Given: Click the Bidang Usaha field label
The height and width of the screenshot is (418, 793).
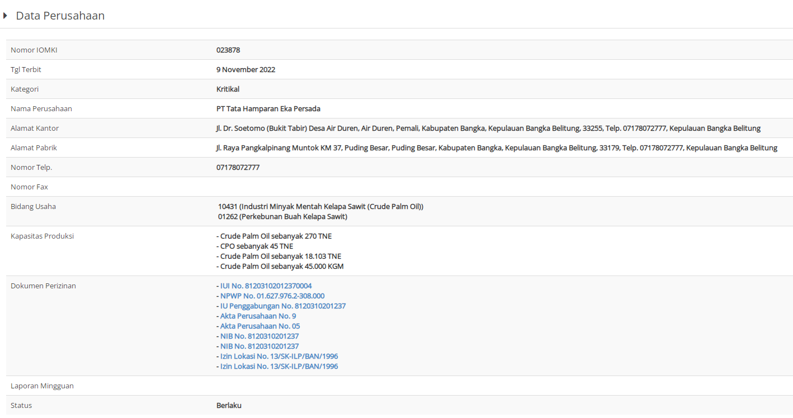Looking at the screenshot, I should [x=33, y=207].
